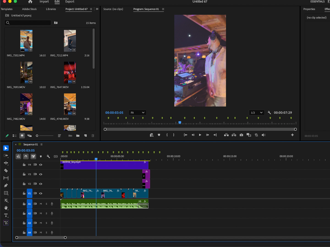
Task: Click New Item in Project panel
Action: [x=85, y=136]
